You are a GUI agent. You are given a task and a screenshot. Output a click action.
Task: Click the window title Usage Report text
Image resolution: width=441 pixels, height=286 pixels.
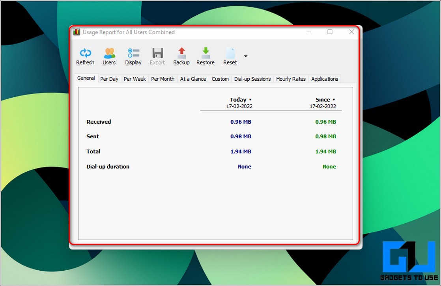click(x=129, y=32)
